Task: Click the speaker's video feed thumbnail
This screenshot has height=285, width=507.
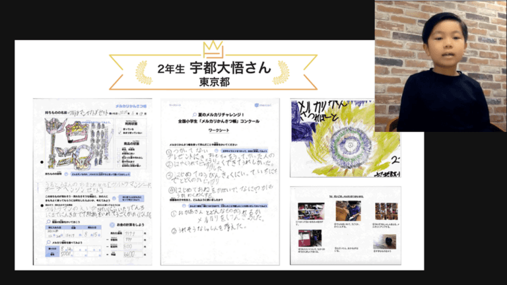Action: pos(441,66)
